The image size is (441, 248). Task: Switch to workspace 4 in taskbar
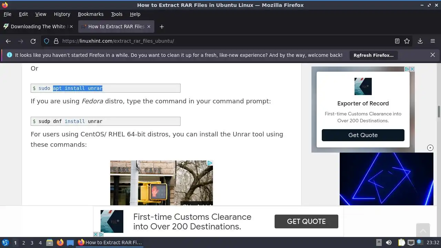point(40,242)
